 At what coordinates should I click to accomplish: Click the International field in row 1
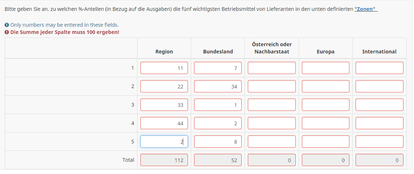point(379,68)
